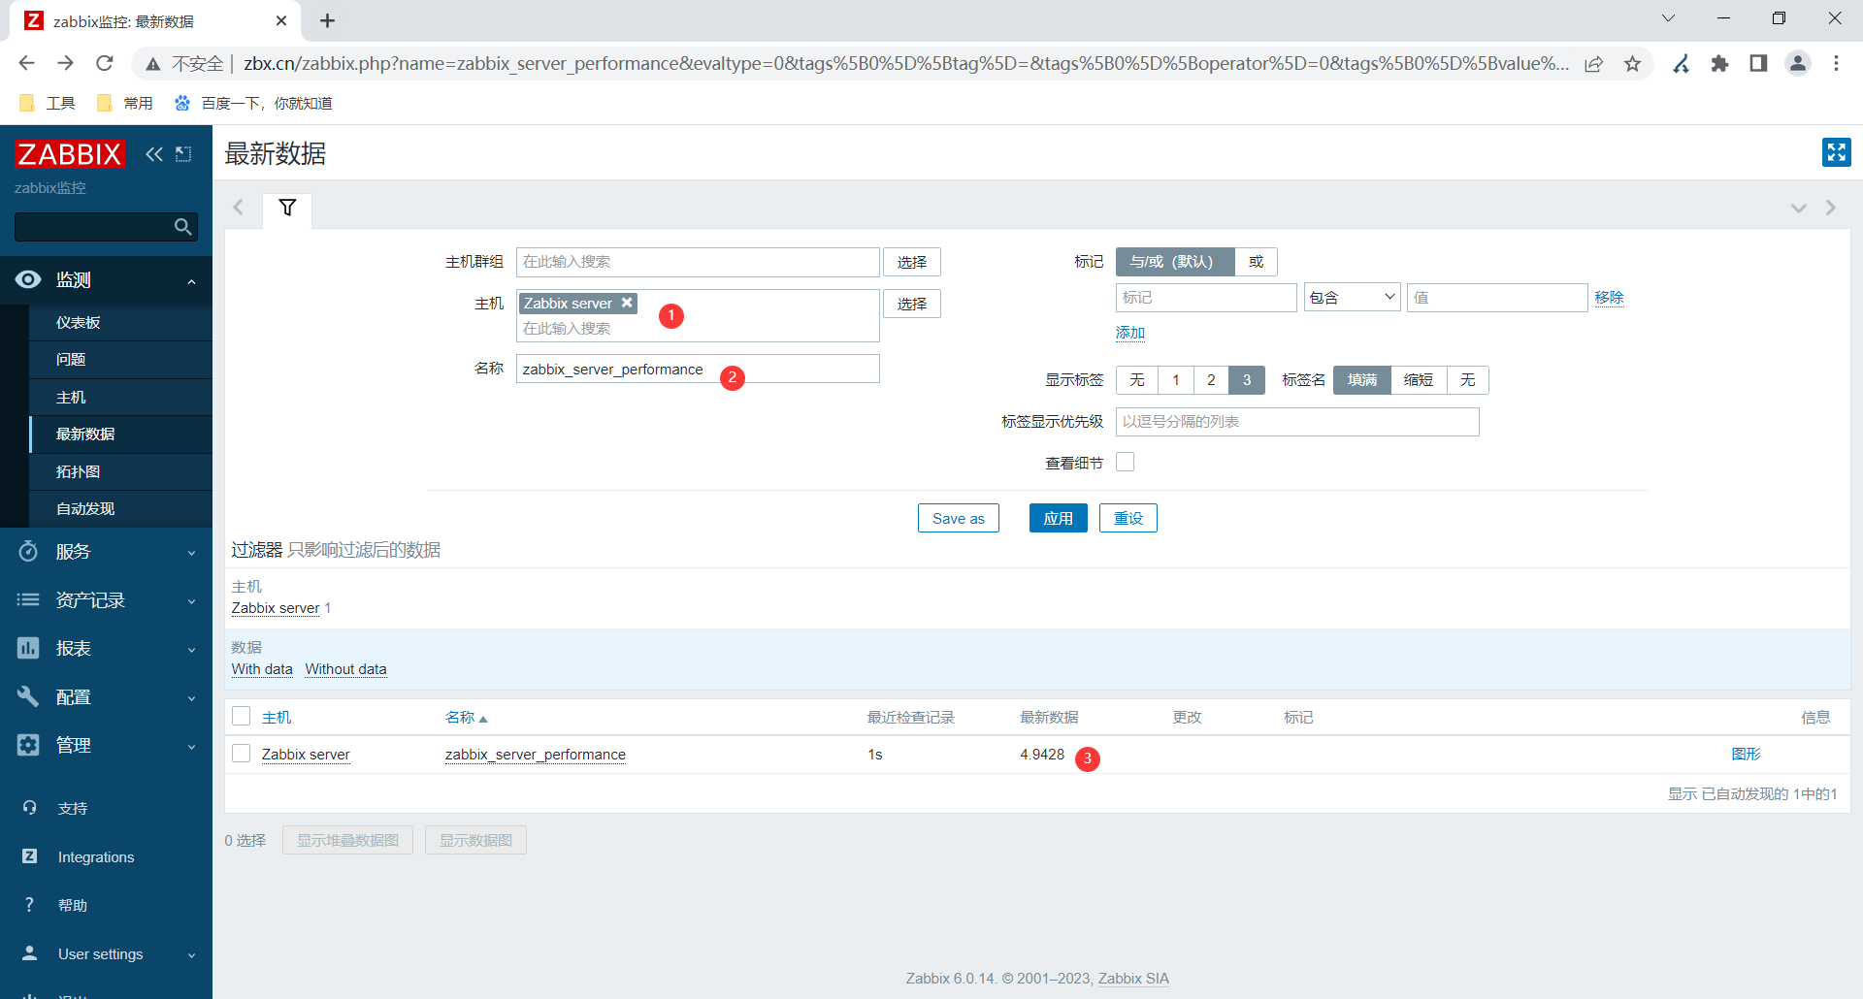
Task: Select 或 tag evaluation option
Action: (1257, 262)
